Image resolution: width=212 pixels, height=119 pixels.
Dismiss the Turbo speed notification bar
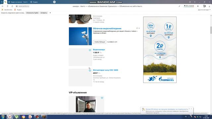[x=50, y=13]
